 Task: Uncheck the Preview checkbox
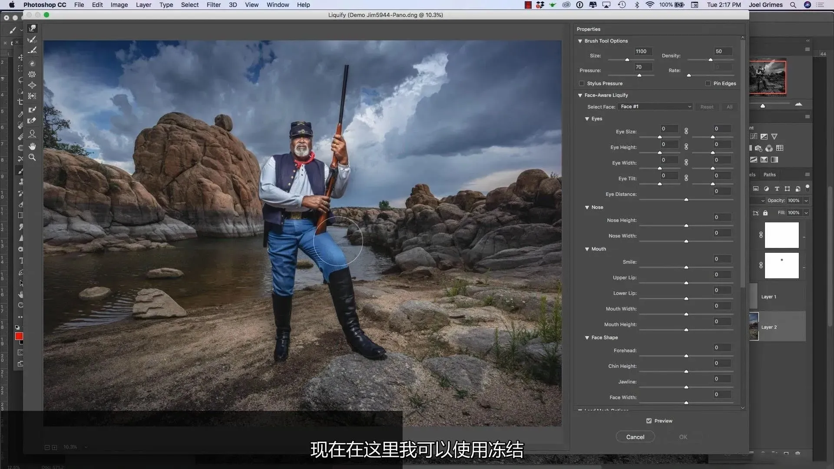[x=649, y=421]
